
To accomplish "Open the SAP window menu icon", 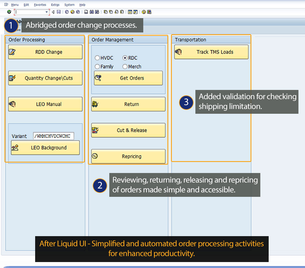I will [6, 5].
